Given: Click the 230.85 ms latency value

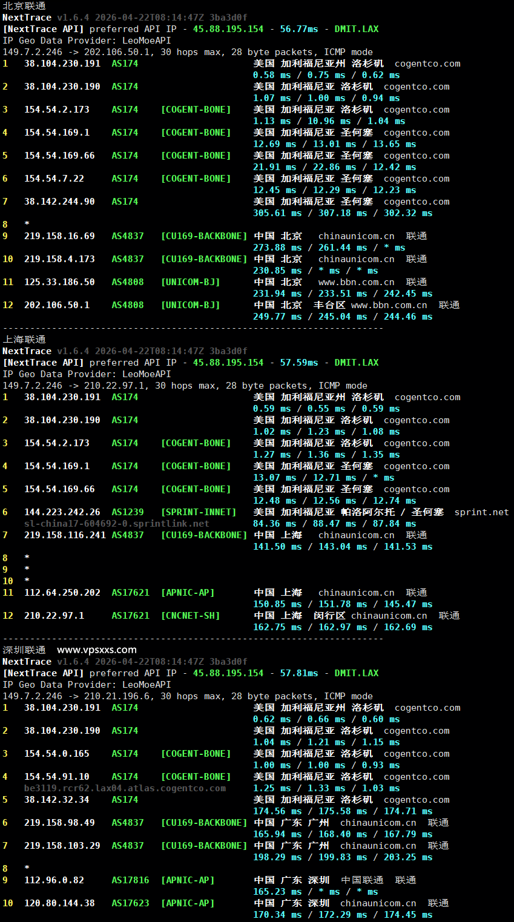Looking at the screenshot, I should [277, 271].
